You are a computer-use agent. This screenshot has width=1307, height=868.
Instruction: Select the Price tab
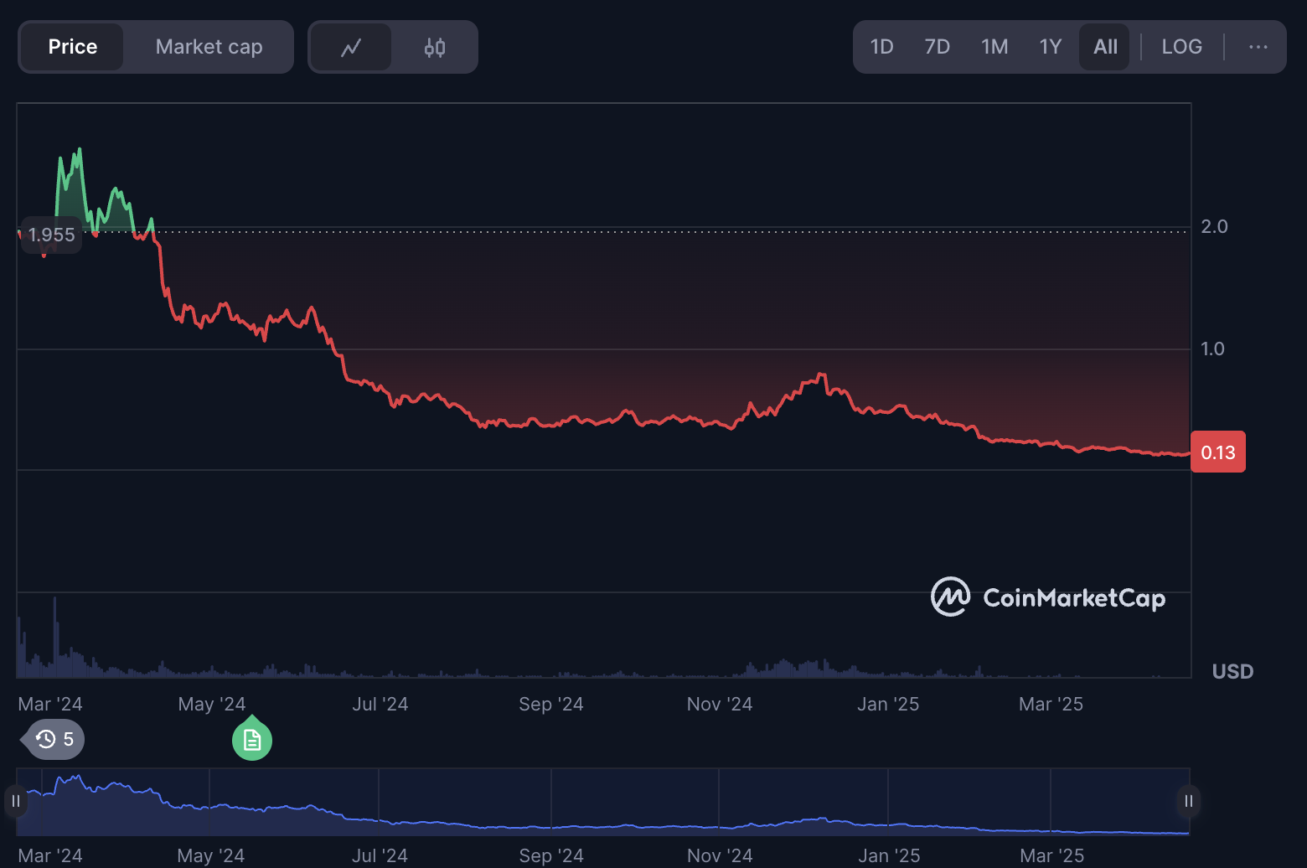click(x=73, y=47)
